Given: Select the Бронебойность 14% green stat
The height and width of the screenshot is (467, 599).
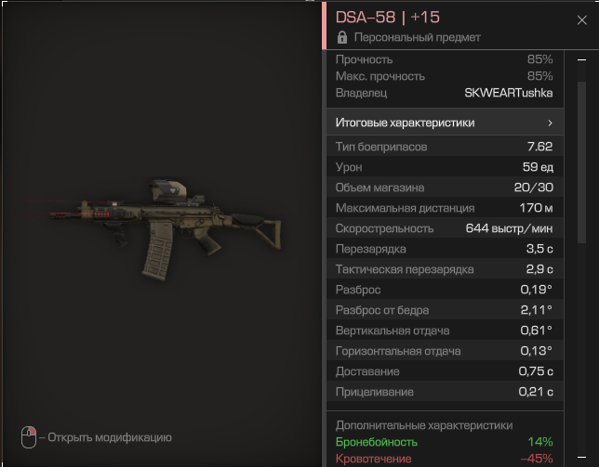Looking at the screenshot, I should point(444,442).
